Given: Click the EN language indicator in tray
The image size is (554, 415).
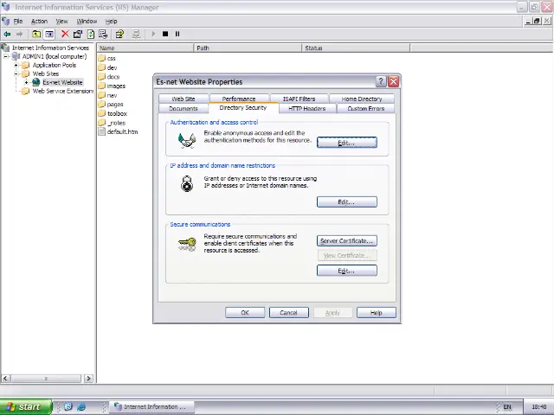Looking at the screenshot, I should click(x=507, y=407).
